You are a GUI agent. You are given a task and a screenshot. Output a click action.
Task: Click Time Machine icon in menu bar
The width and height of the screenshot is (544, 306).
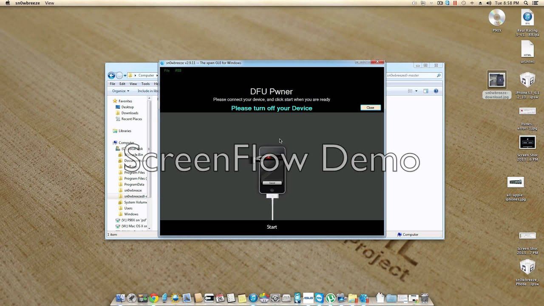tap(463, 3)
